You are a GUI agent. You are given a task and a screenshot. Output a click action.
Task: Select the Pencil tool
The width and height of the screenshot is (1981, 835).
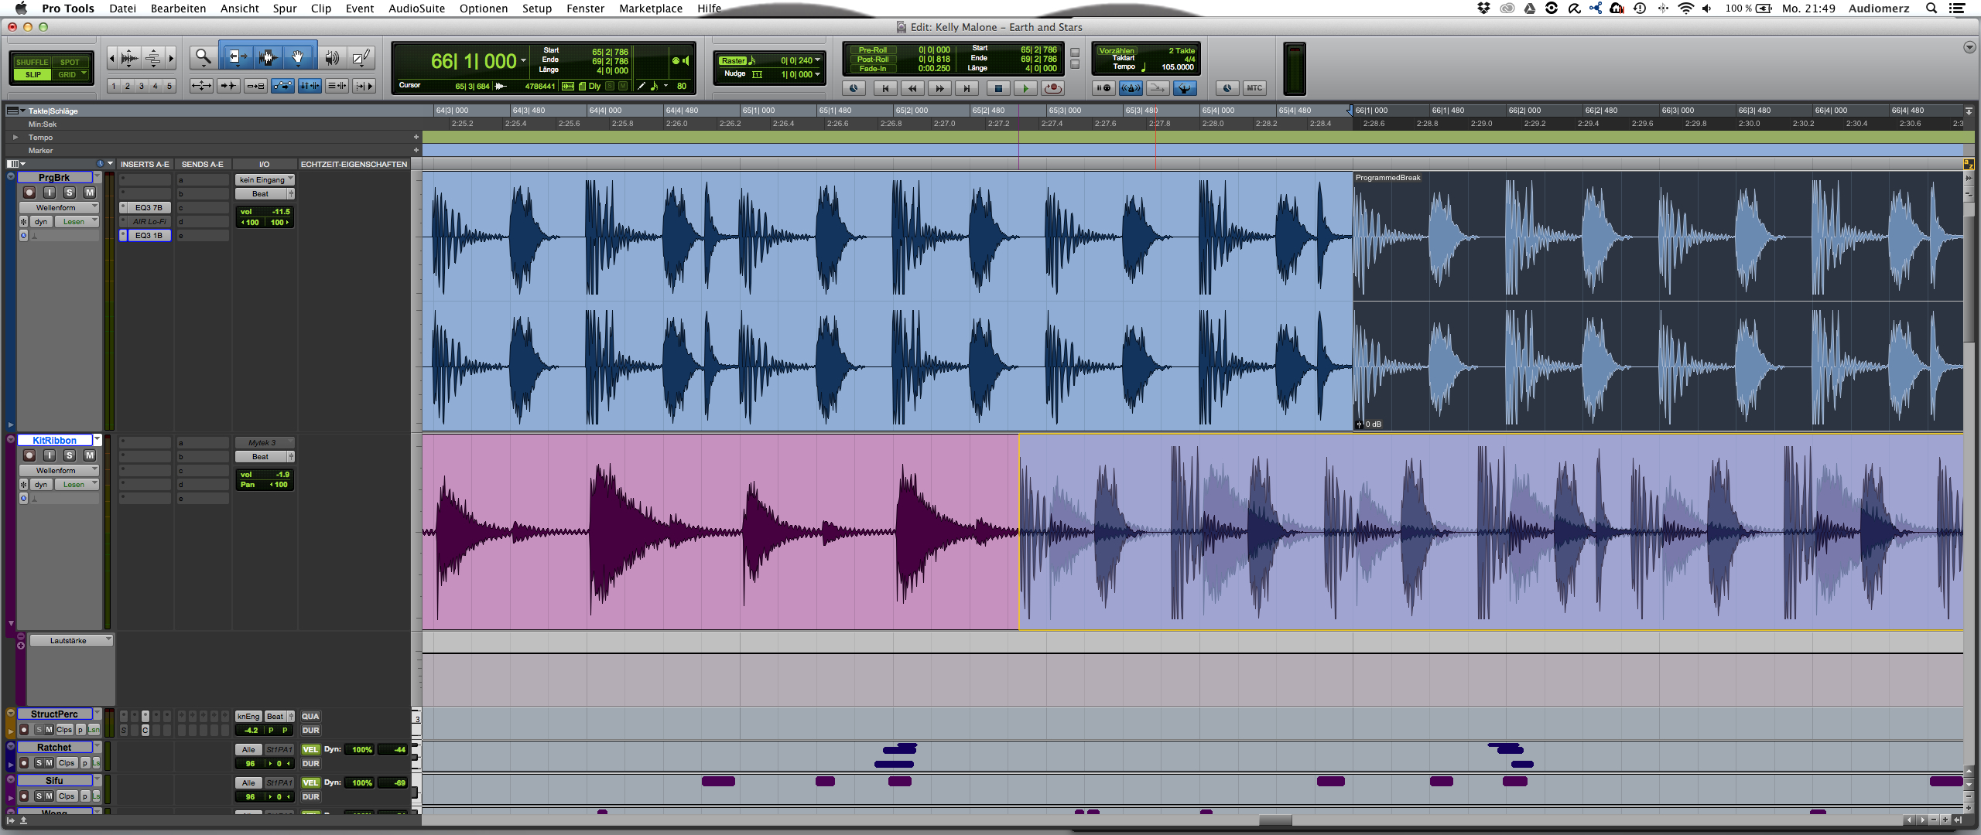[x=360, y=57]
